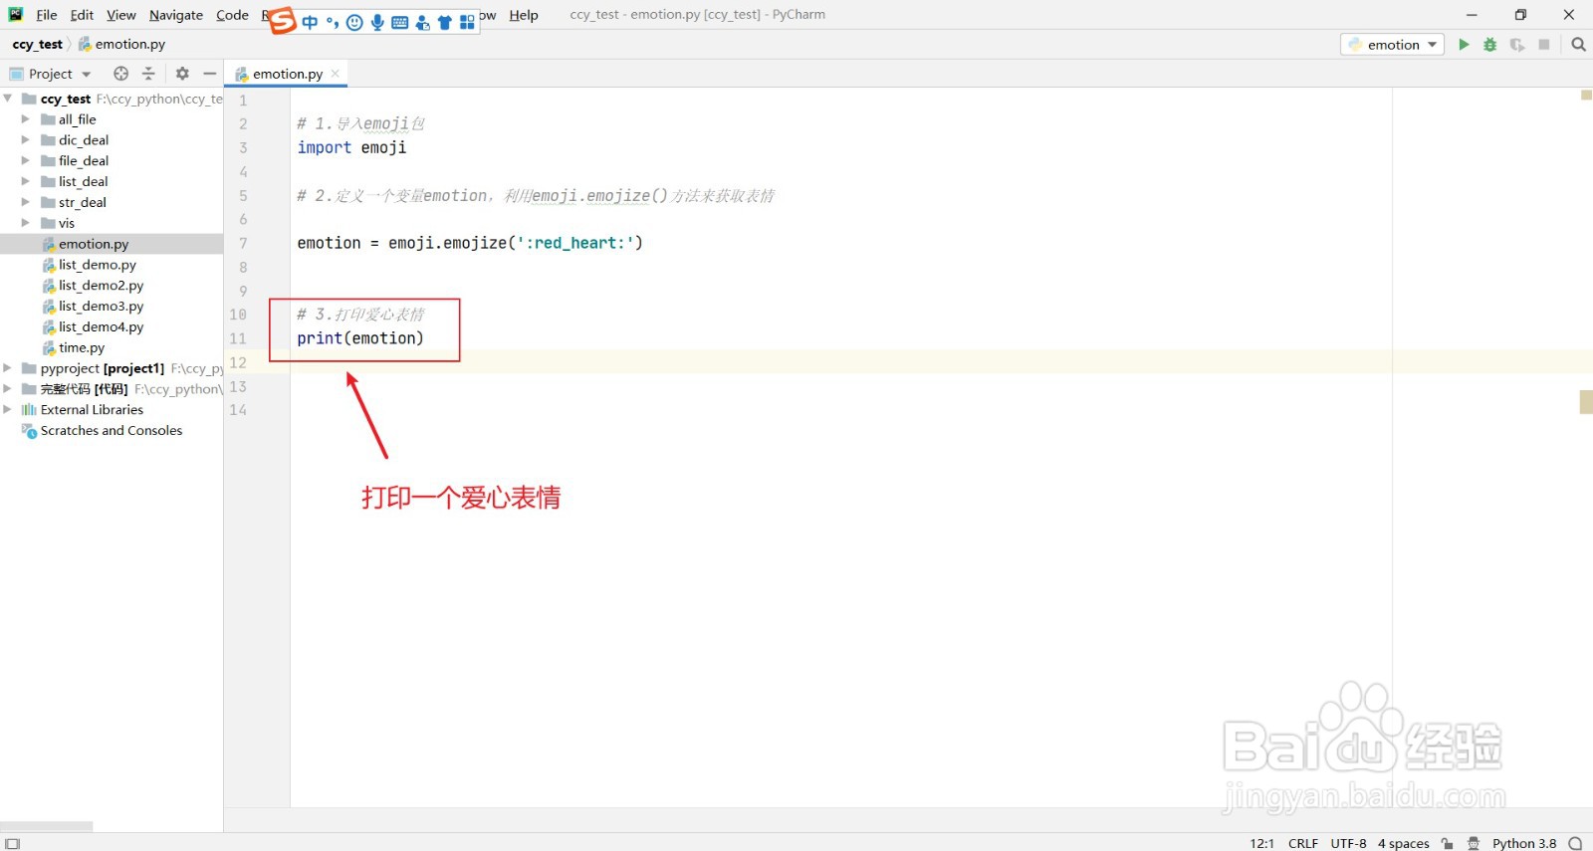
Task: Click the Project panel horizontal scrollbar
Action: [x=47, y=826]
